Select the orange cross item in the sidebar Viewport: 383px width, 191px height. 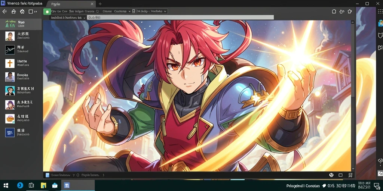tap(10, 63)
